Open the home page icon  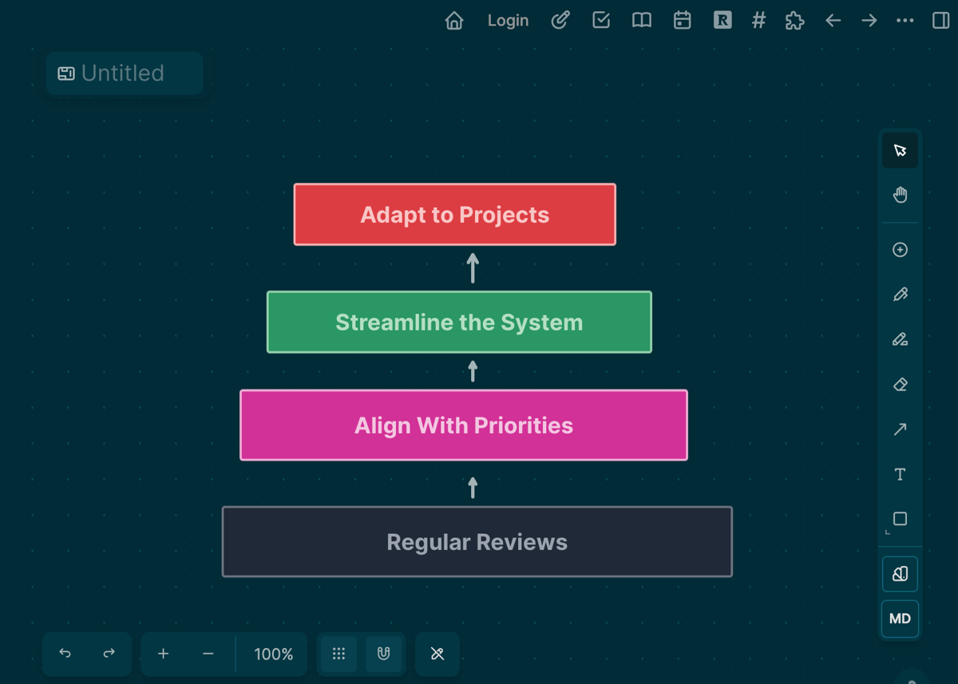point(454,21)
